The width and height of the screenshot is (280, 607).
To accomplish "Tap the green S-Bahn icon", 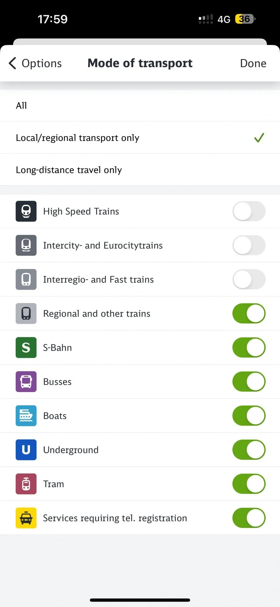I will click(26, 347).
